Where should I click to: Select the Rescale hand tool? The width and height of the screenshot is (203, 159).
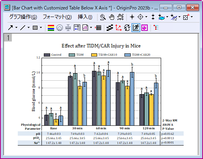[x=120, y=17]
